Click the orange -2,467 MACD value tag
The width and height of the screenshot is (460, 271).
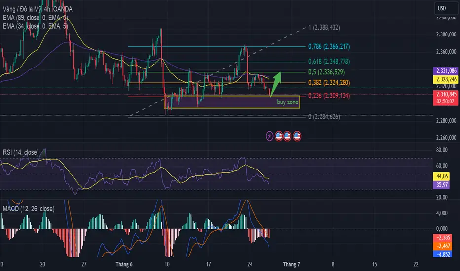coord(442,246)
